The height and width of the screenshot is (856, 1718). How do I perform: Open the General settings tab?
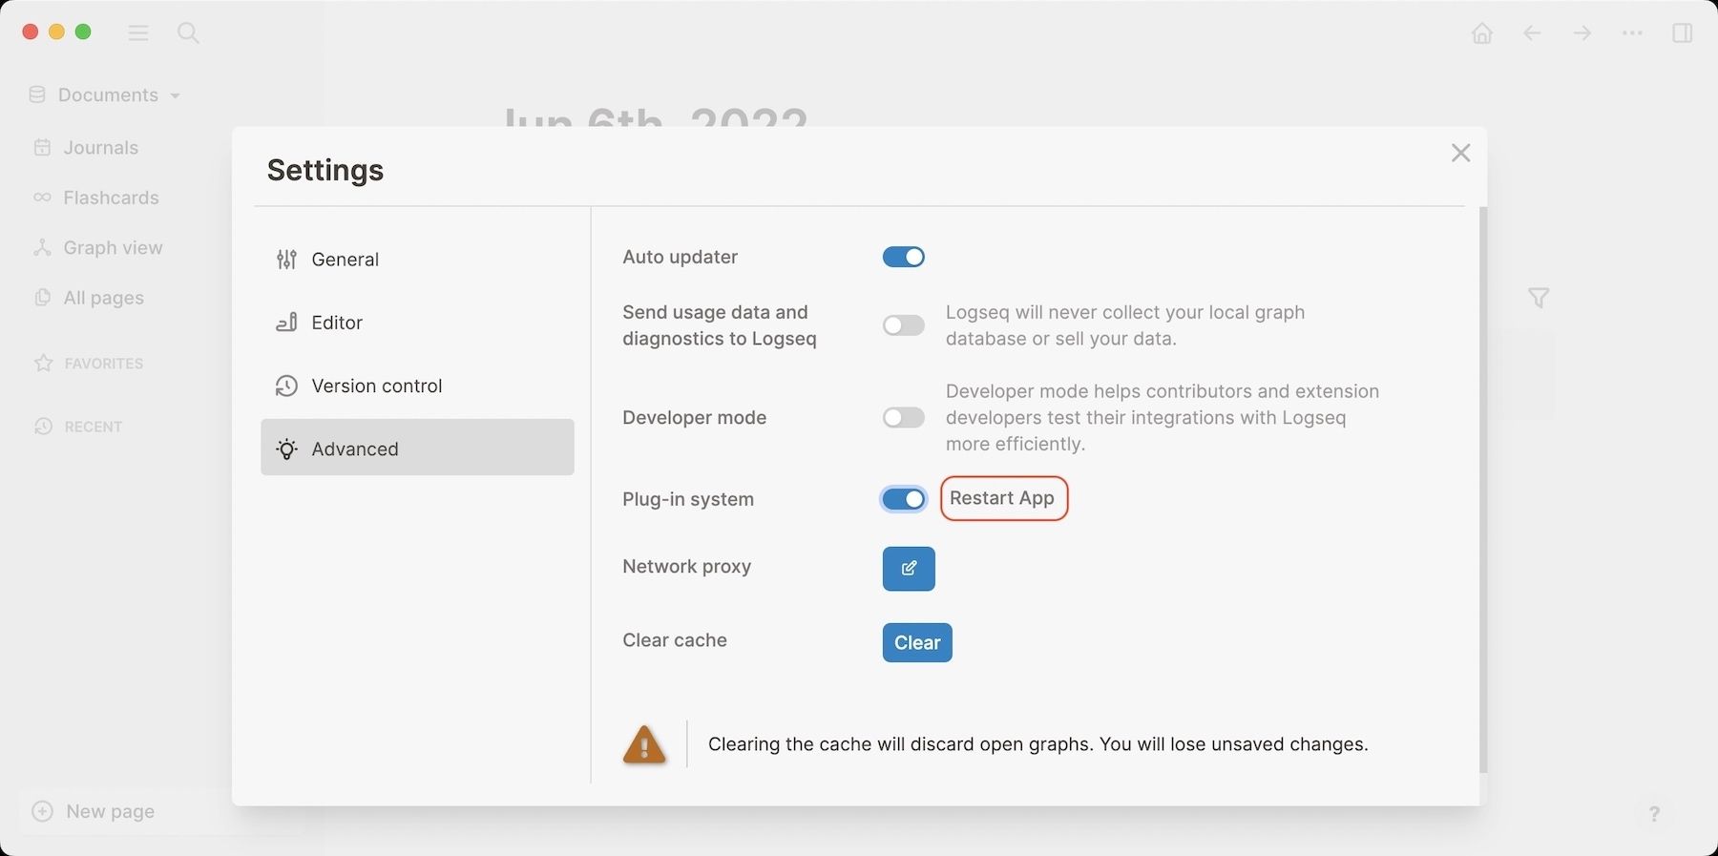pyautogui.click(x=345, y=260)
